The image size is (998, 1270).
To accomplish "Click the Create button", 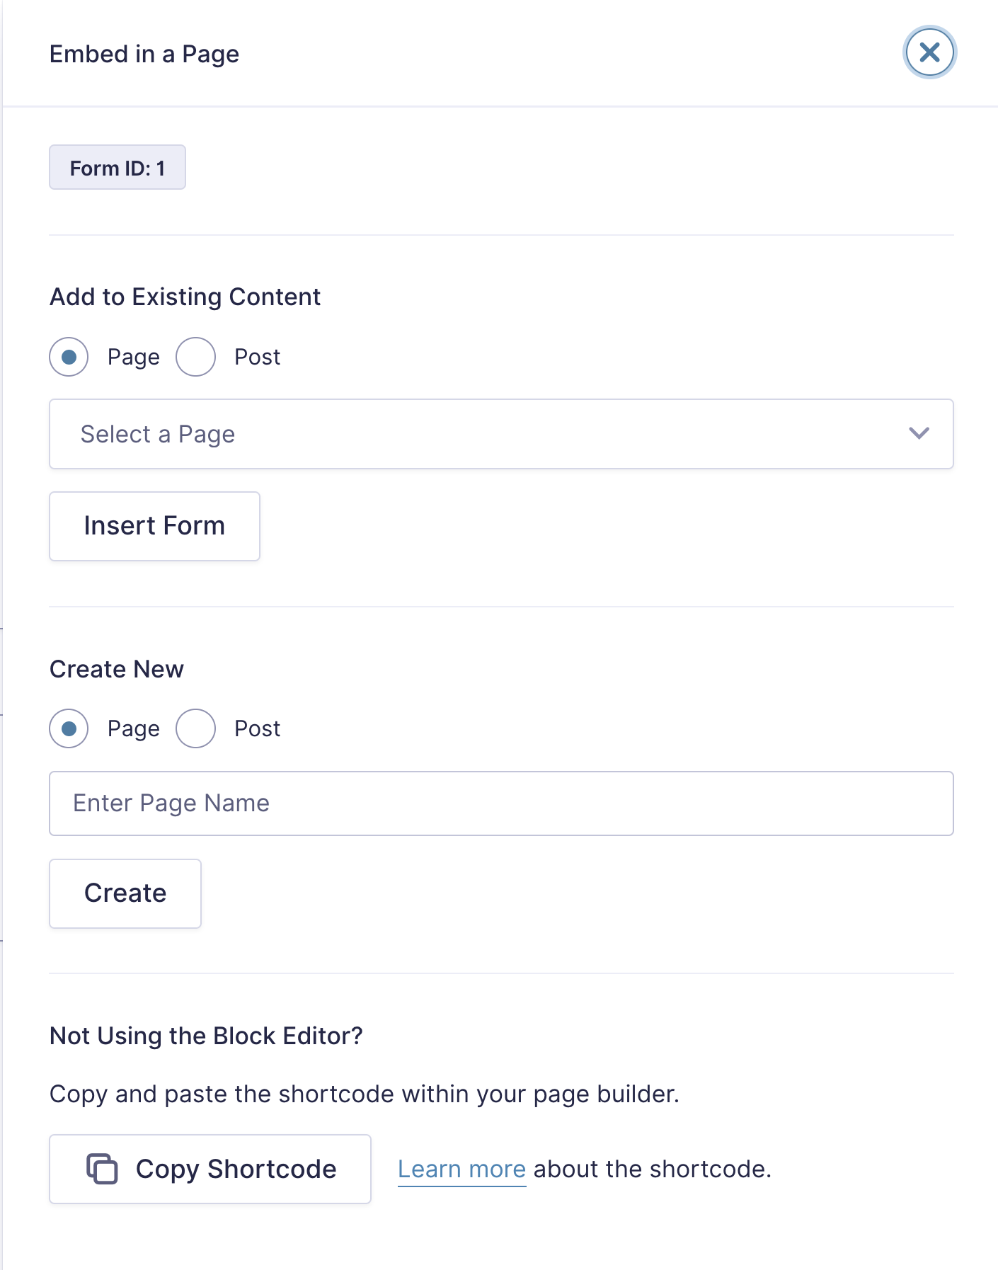I will pos(125,893).
